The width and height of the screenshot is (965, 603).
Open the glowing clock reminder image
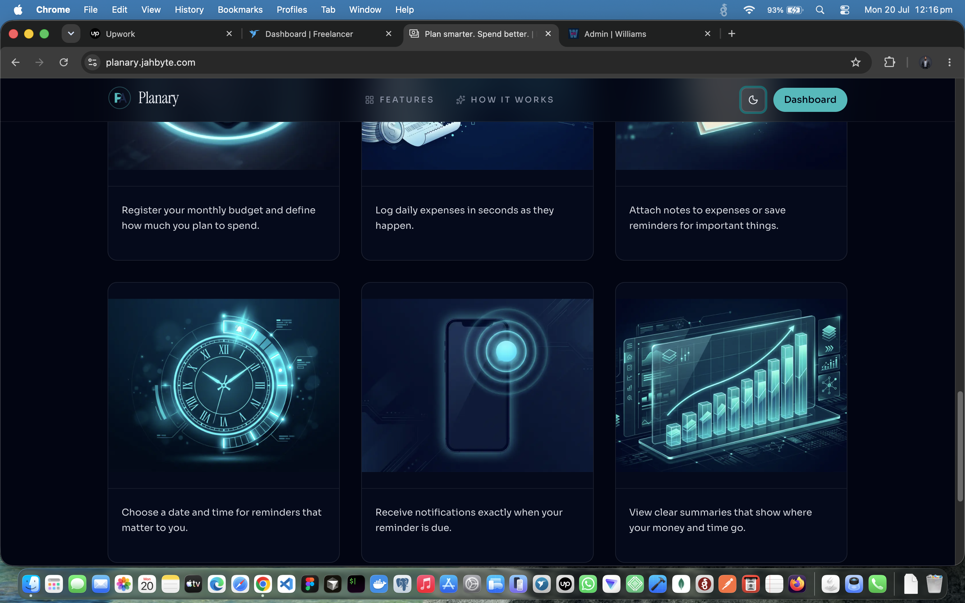point(224,385)
